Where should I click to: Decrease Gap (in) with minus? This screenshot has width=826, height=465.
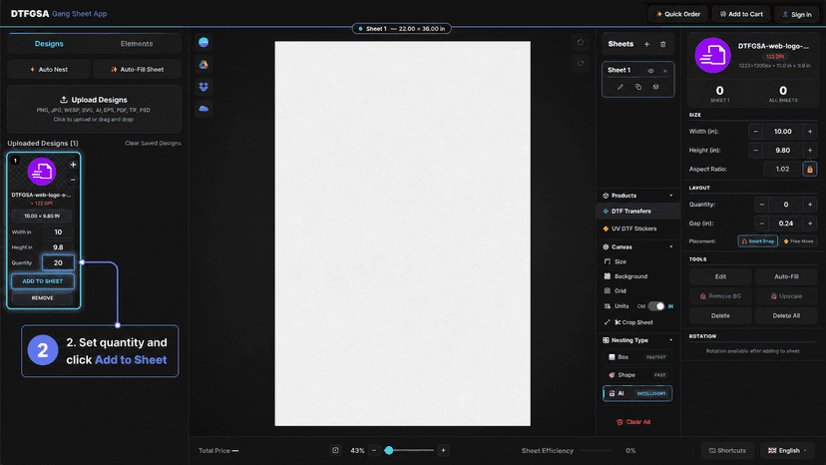click(x=762, y=224)
